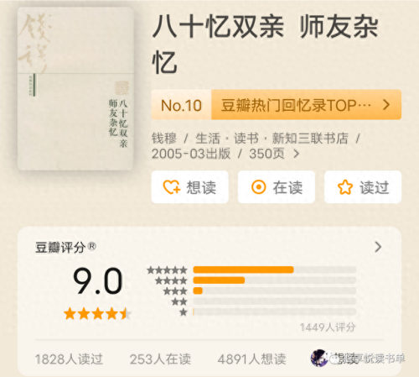Open 1828人读过 list

coord(69,359)
